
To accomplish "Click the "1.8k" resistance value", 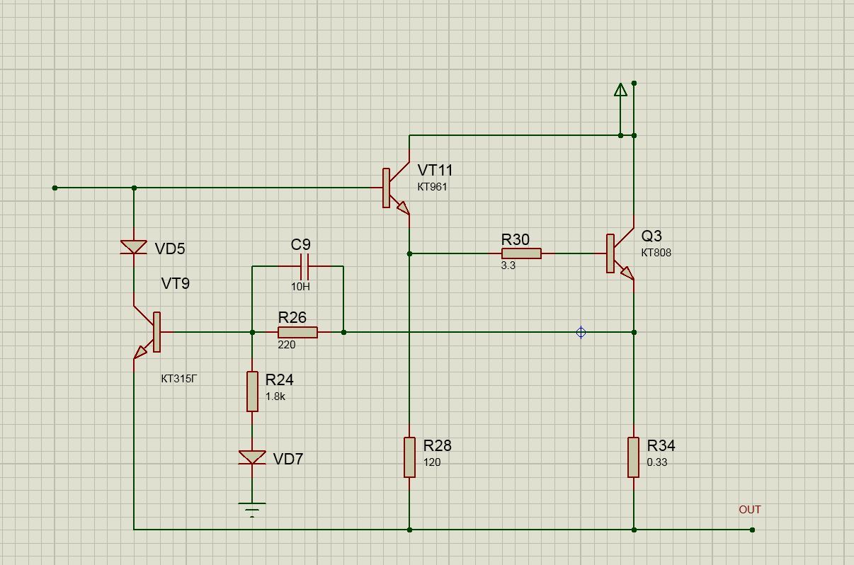I will (275, 396).
